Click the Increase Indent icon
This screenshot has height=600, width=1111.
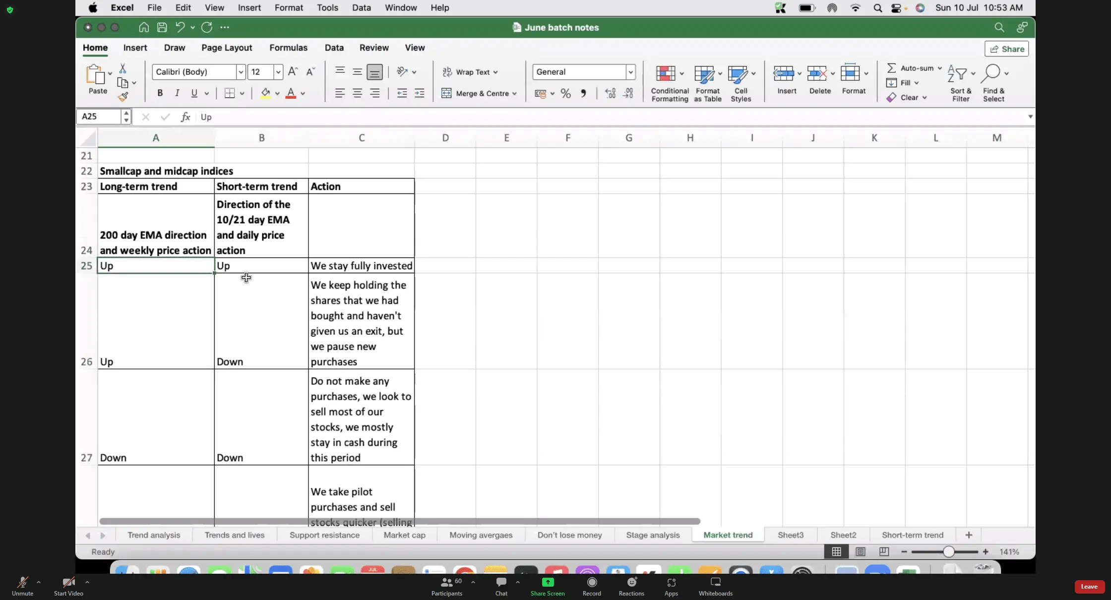pos(419,93)
